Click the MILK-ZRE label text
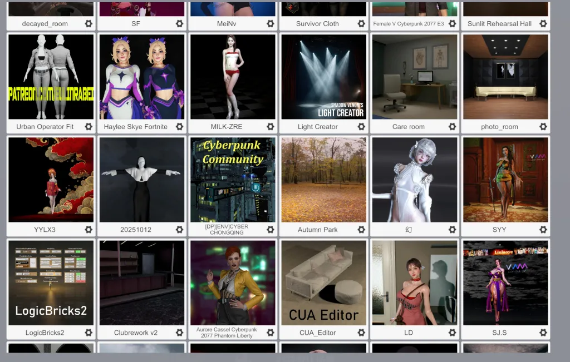 point(227,127)
